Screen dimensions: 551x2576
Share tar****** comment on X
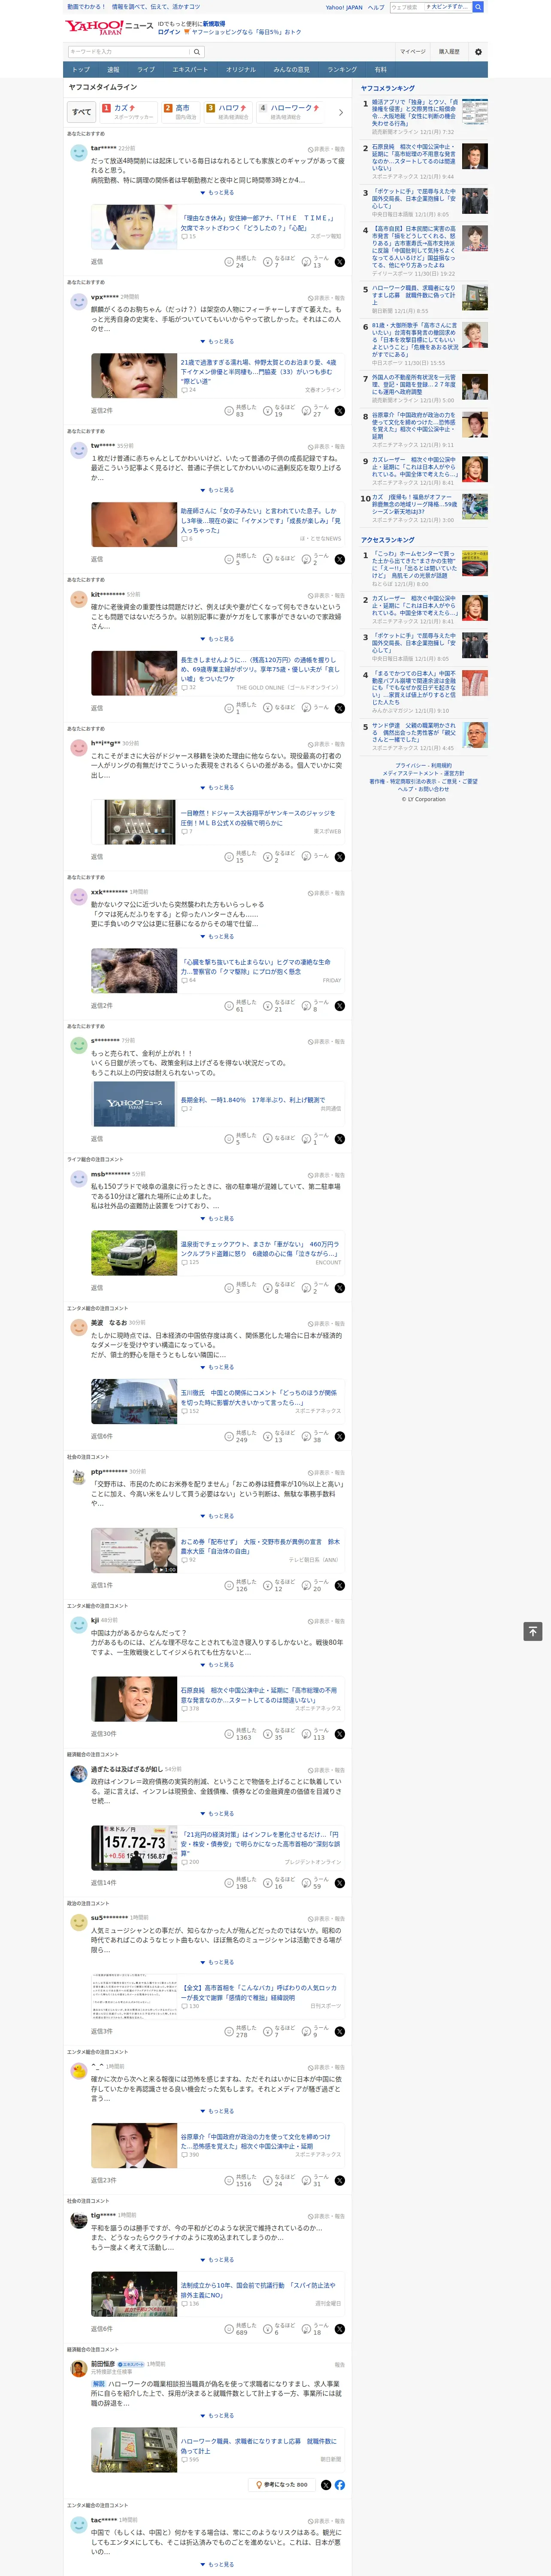(x=340, y=261)
